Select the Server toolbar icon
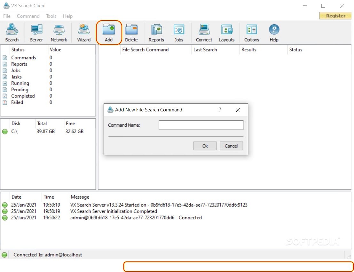Image resolution: width=354 pixels, height=272 pixels. click(x=36, y=33)
